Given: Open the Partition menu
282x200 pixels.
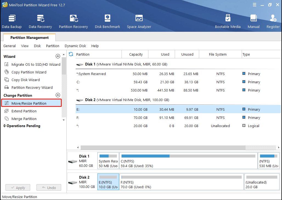Looking at the screenshot, I should [52, 46].
